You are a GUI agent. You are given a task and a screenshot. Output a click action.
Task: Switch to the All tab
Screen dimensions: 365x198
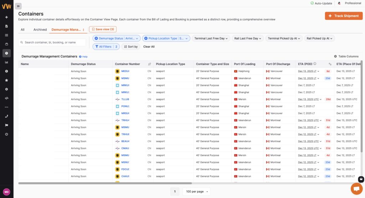(x=22, y=30)
